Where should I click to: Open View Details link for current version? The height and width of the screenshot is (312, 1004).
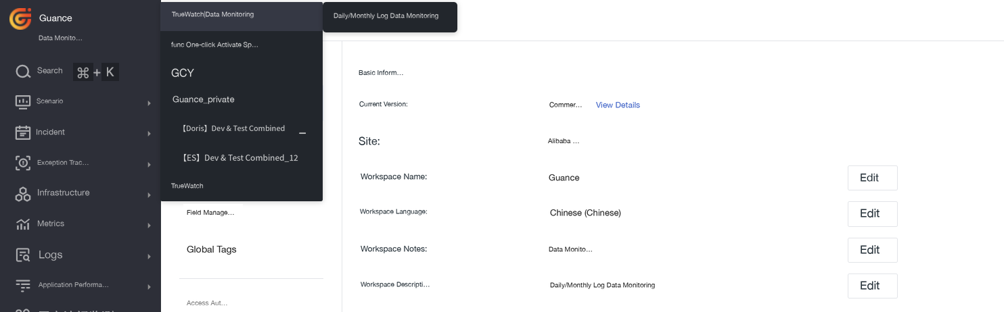(x=618, y=105)
